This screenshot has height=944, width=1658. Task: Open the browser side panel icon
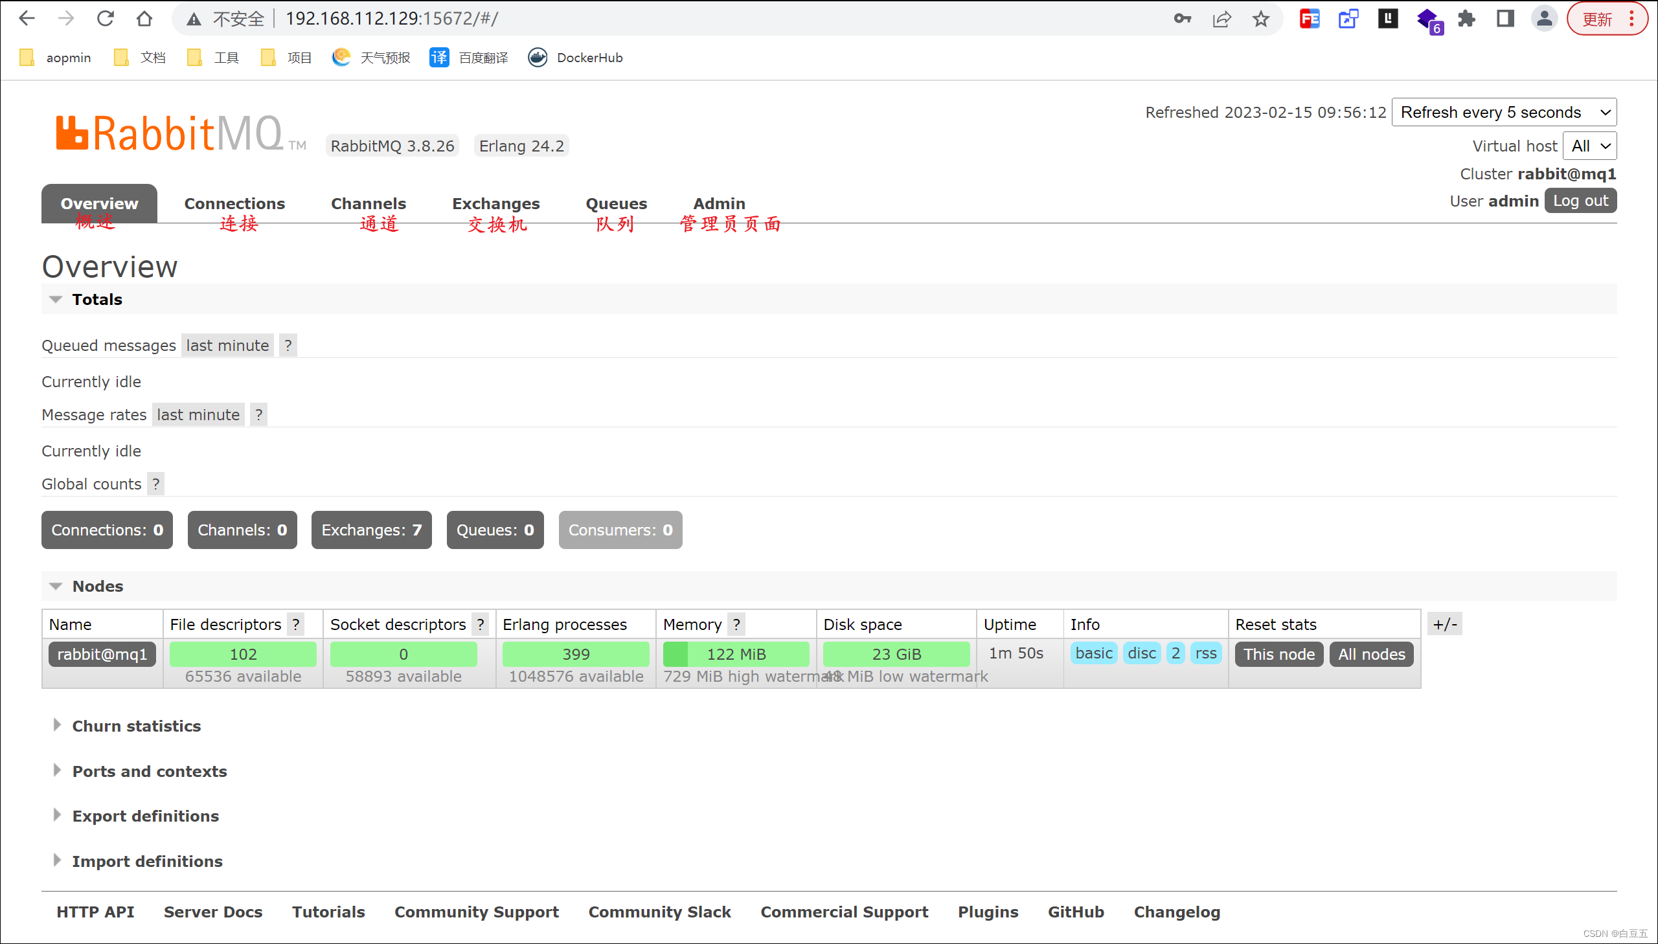[x=1505, y=19]
